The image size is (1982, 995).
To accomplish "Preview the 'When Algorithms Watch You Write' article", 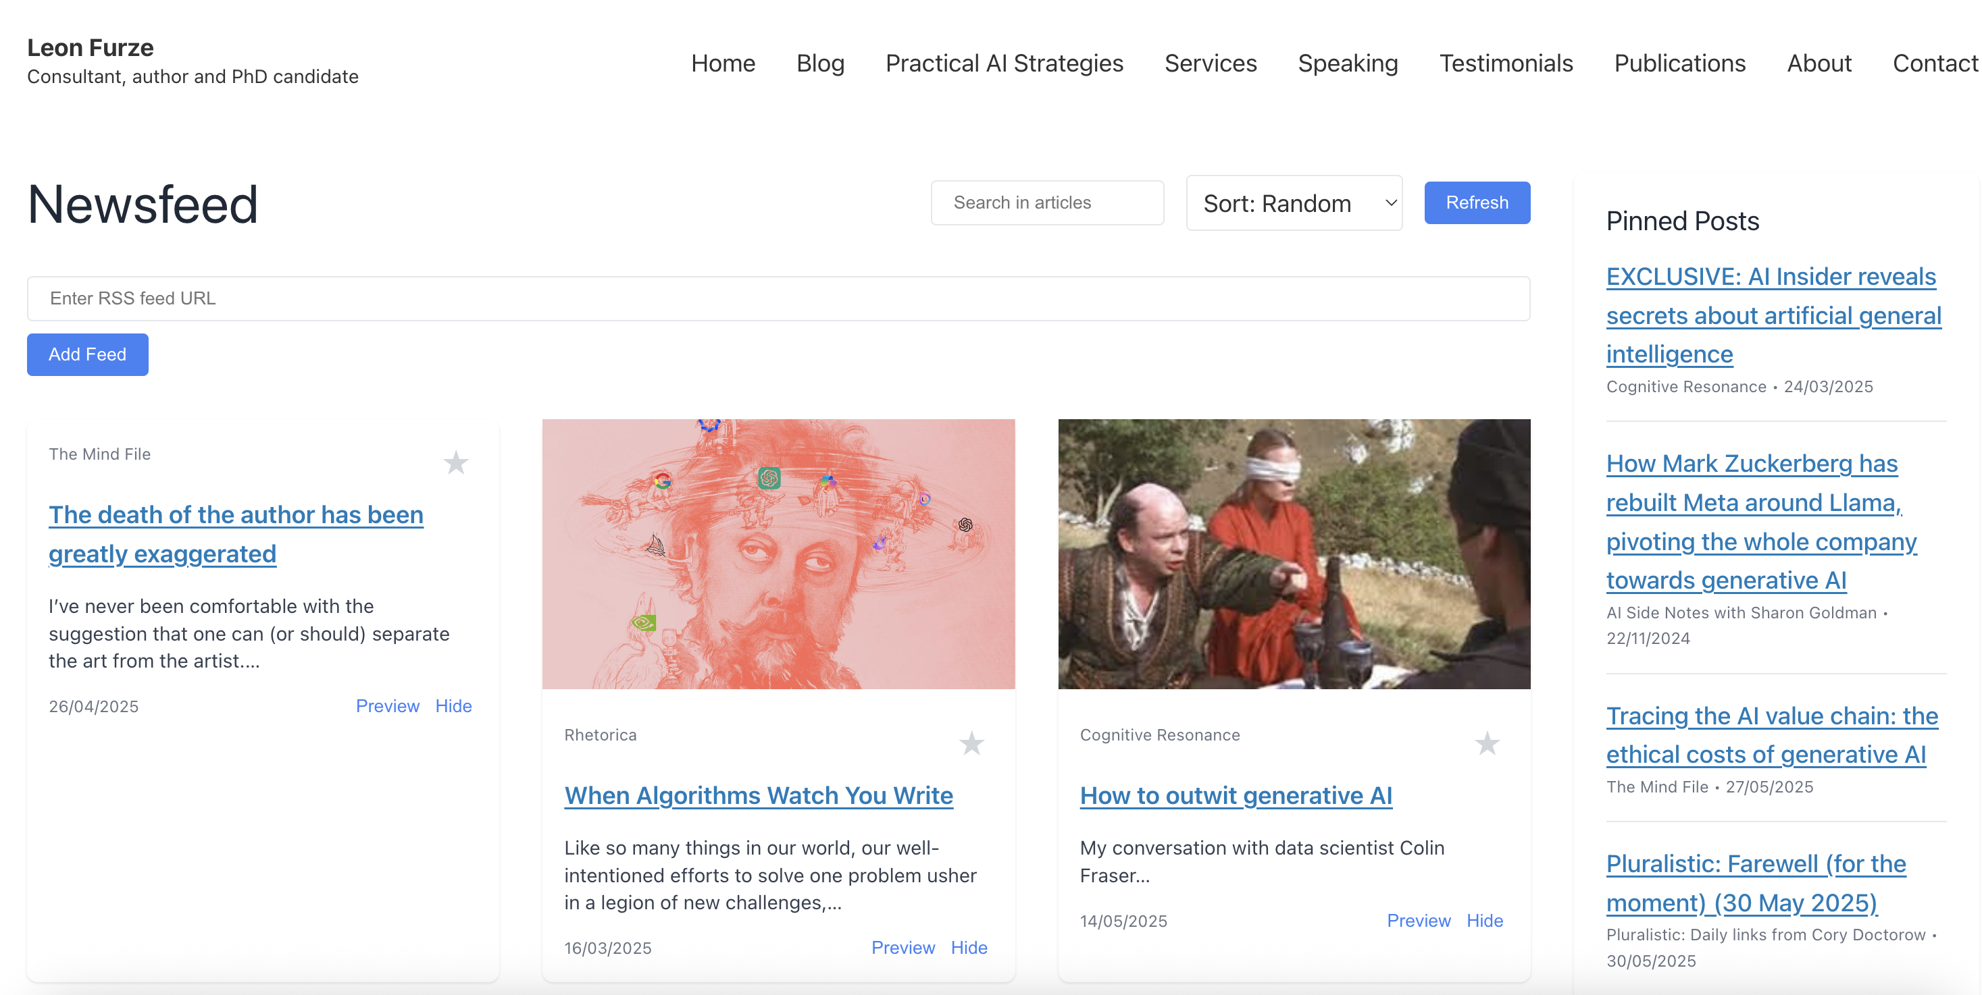I will point(903,947).
